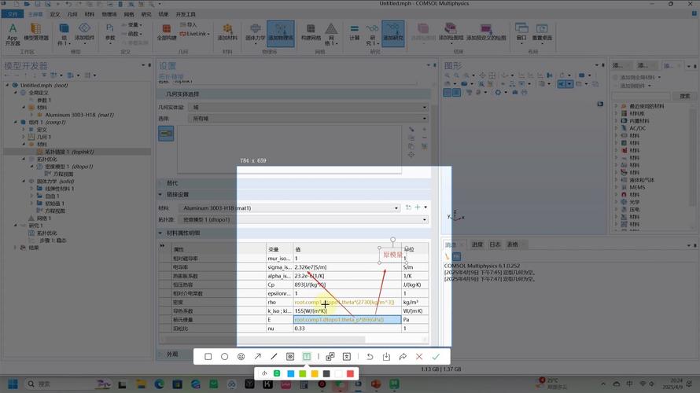
Task: Cancel the screenshot with red X
Action: pos(419,357)
